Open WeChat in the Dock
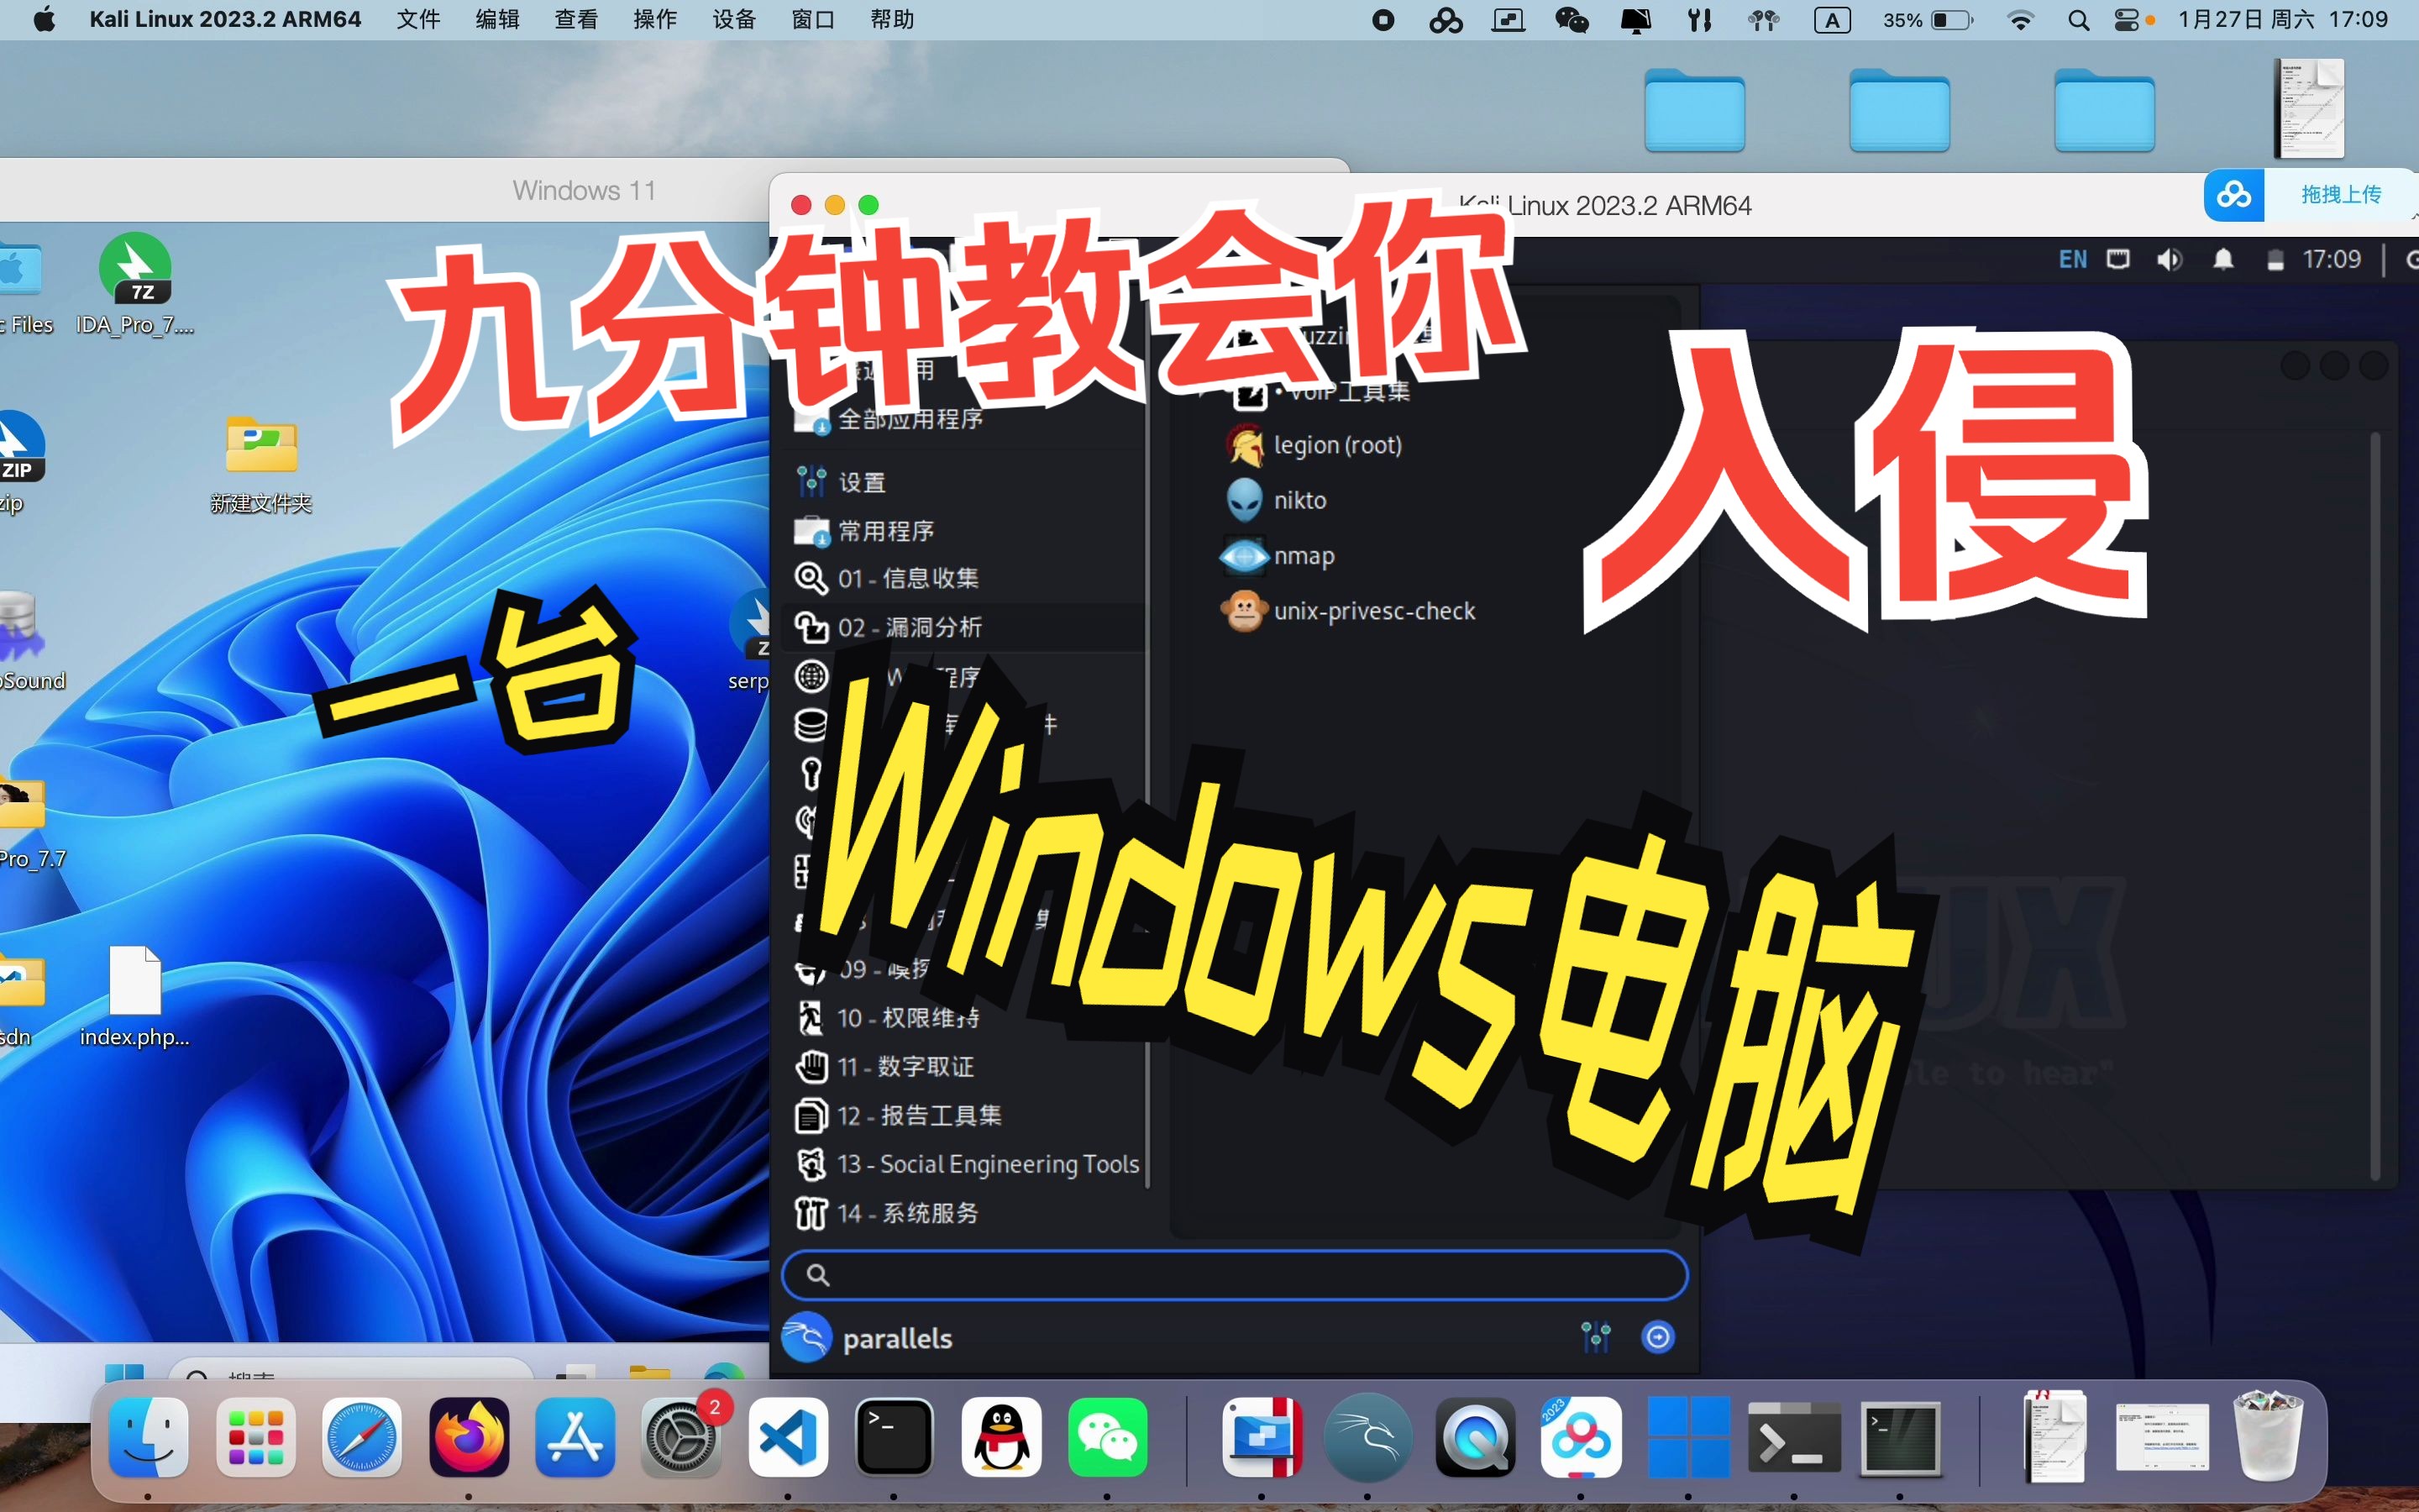The image size is (2419, 1512). point(1108,1438)
